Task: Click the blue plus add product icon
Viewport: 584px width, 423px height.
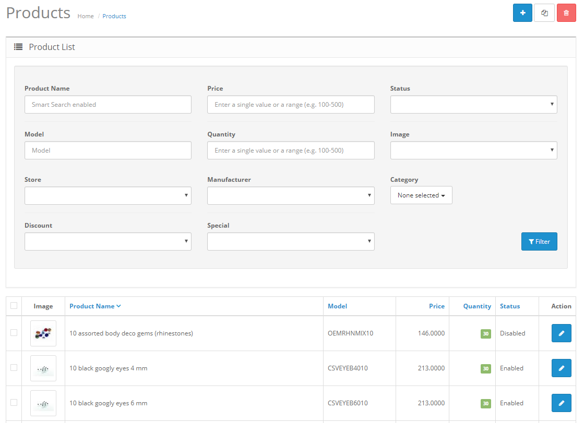Action: [x=522, y=13]
